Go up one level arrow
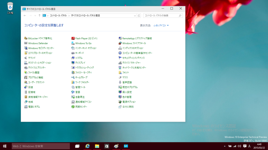 click(40, 15)
